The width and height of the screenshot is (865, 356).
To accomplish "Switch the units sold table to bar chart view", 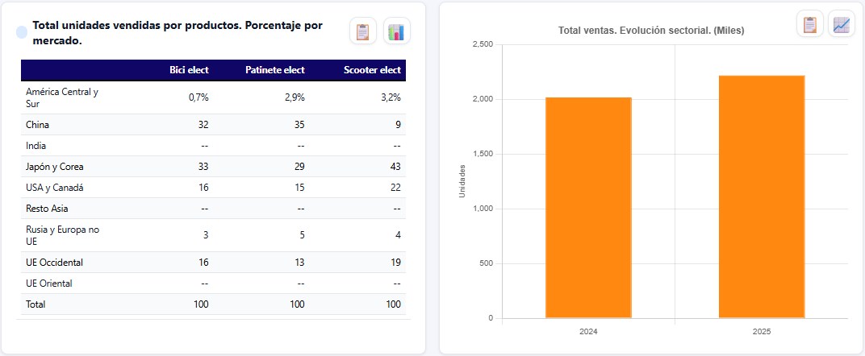I will pyautogui.click(x=396, y=31).
